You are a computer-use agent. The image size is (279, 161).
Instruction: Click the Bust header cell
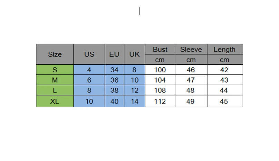[160, 49]
